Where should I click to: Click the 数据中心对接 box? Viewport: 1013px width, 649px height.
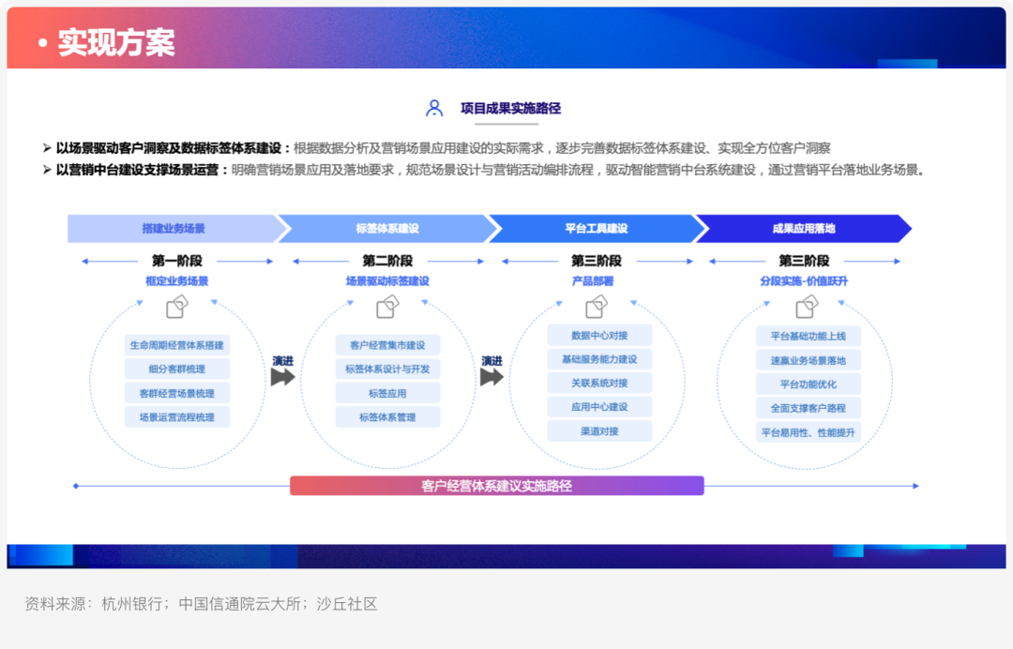coord(599,335)
